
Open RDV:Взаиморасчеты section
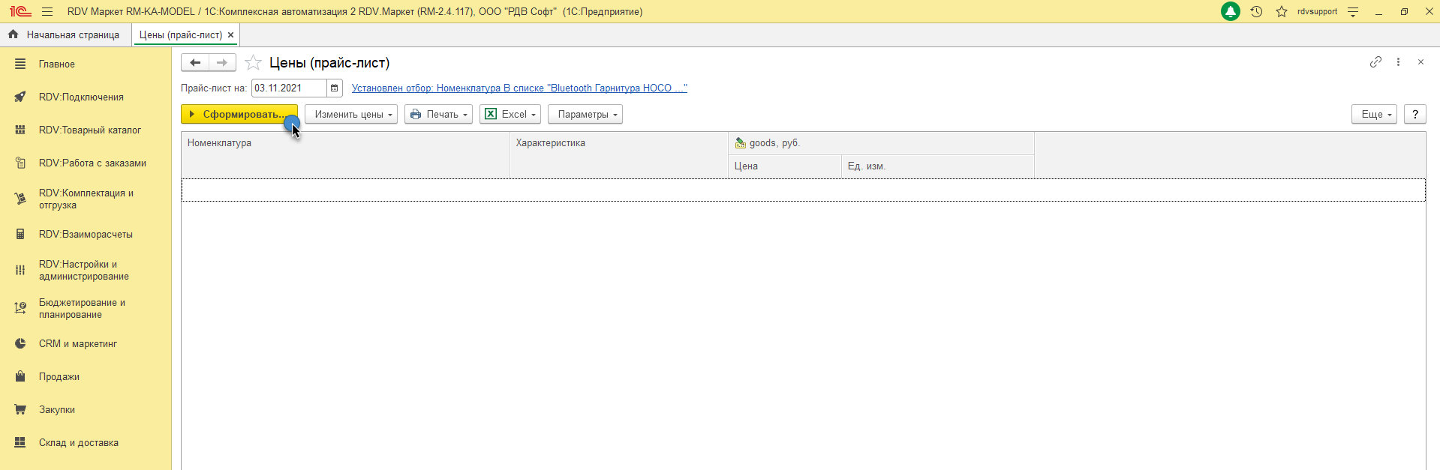[86, 234]
